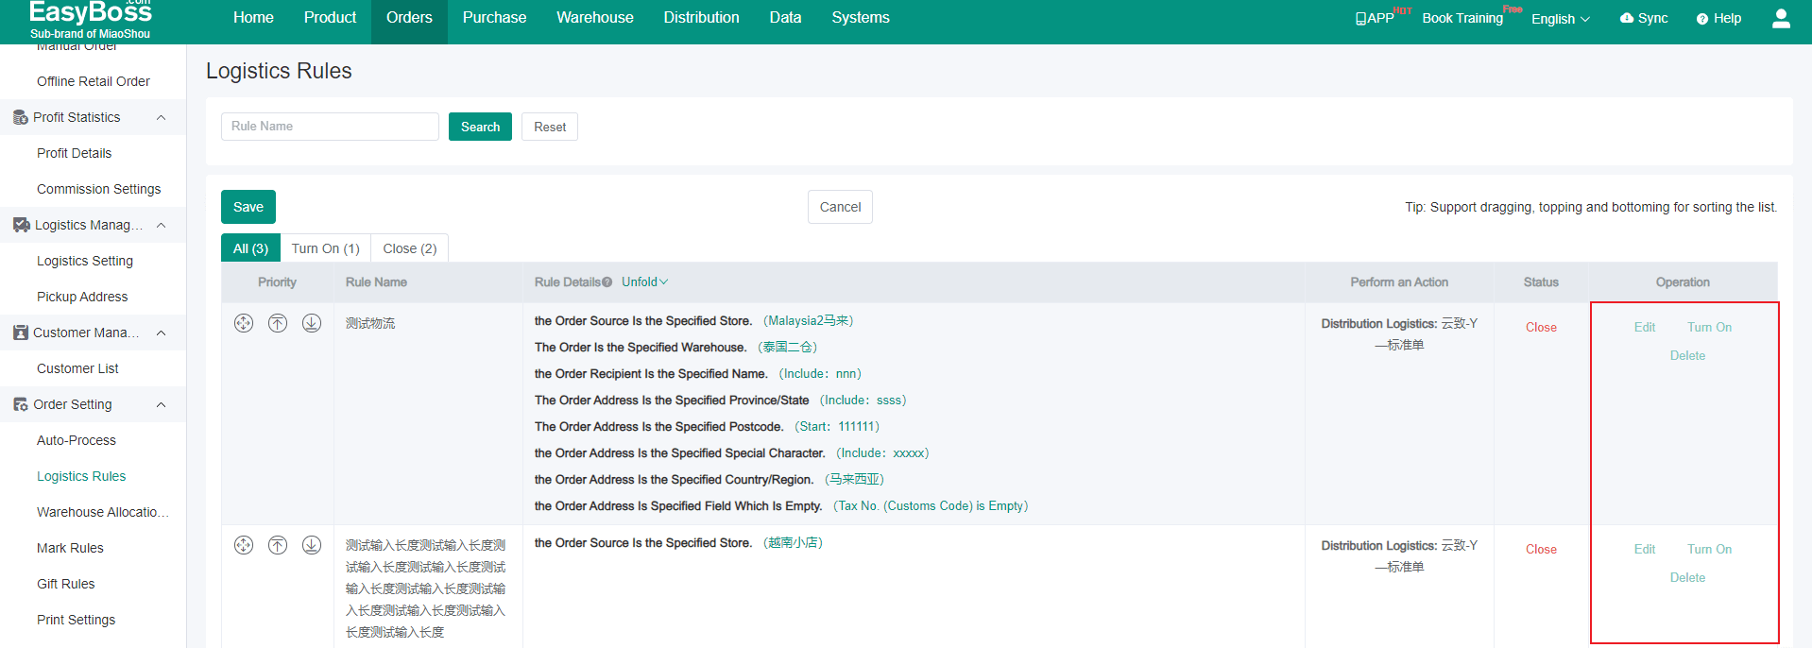Move 测试物流 rule to bottom with down-arrow icon
The image size is (1812, 648).
click(x=312, y=323)
